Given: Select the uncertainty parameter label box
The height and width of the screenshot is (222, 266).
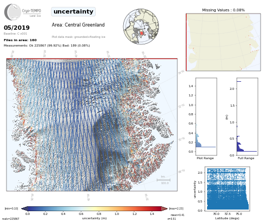Looking at the screenshot, I should point(74,12).
